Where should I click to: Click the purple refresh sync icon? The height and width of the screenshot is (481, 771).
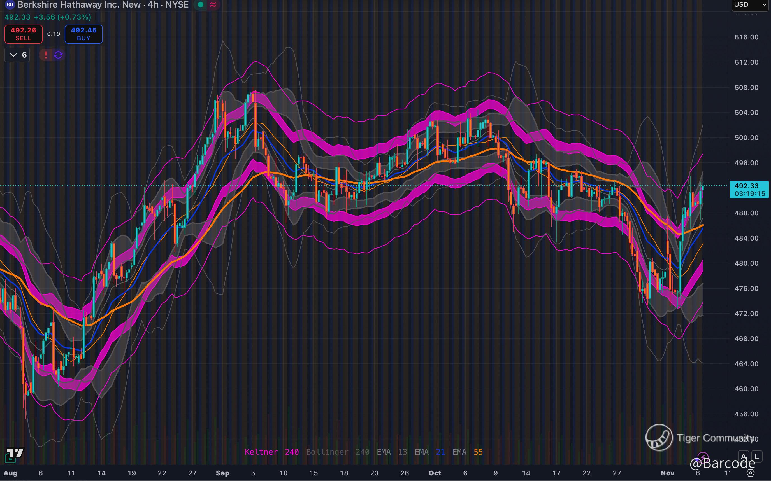[x=58, y=55]
